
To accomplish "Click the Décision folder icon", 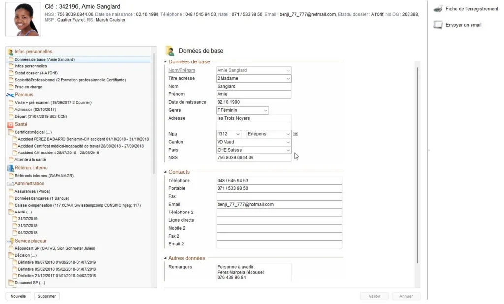I will coord(11,255).
